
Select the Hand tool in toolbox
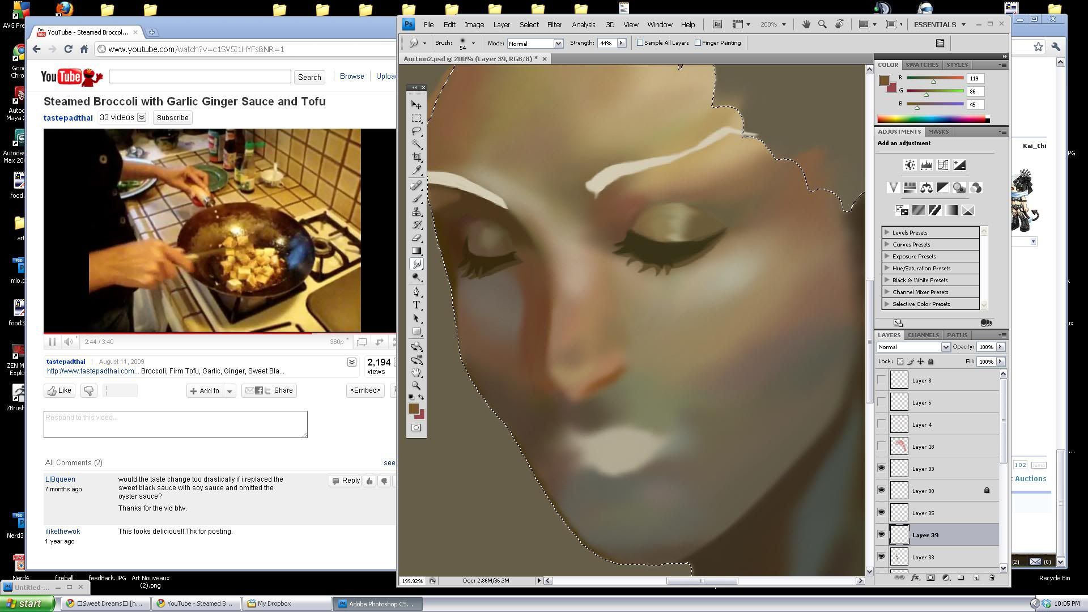click(x=416, y=372)
